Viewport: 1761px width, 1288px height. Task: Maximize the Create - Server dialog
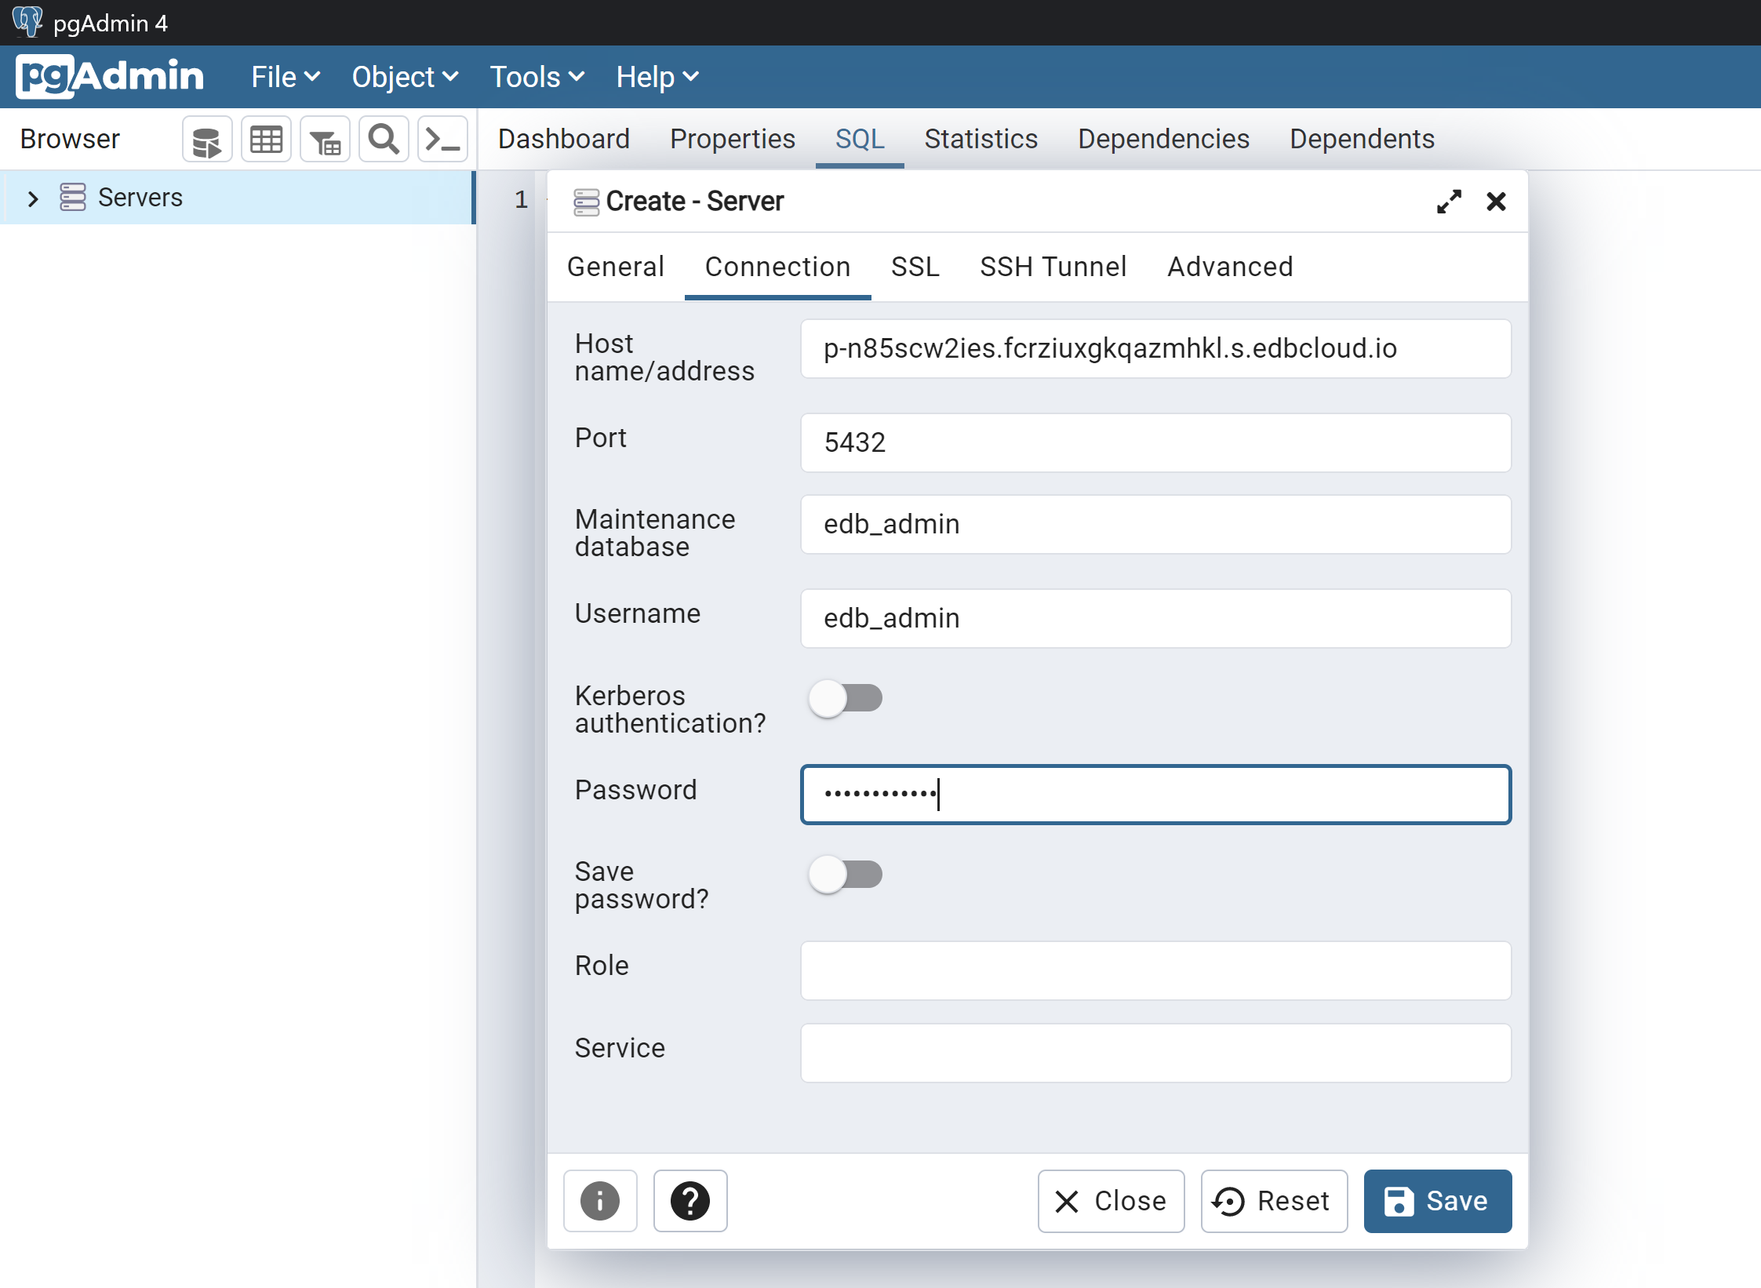pyautogui.click(x=1449, y=202)
